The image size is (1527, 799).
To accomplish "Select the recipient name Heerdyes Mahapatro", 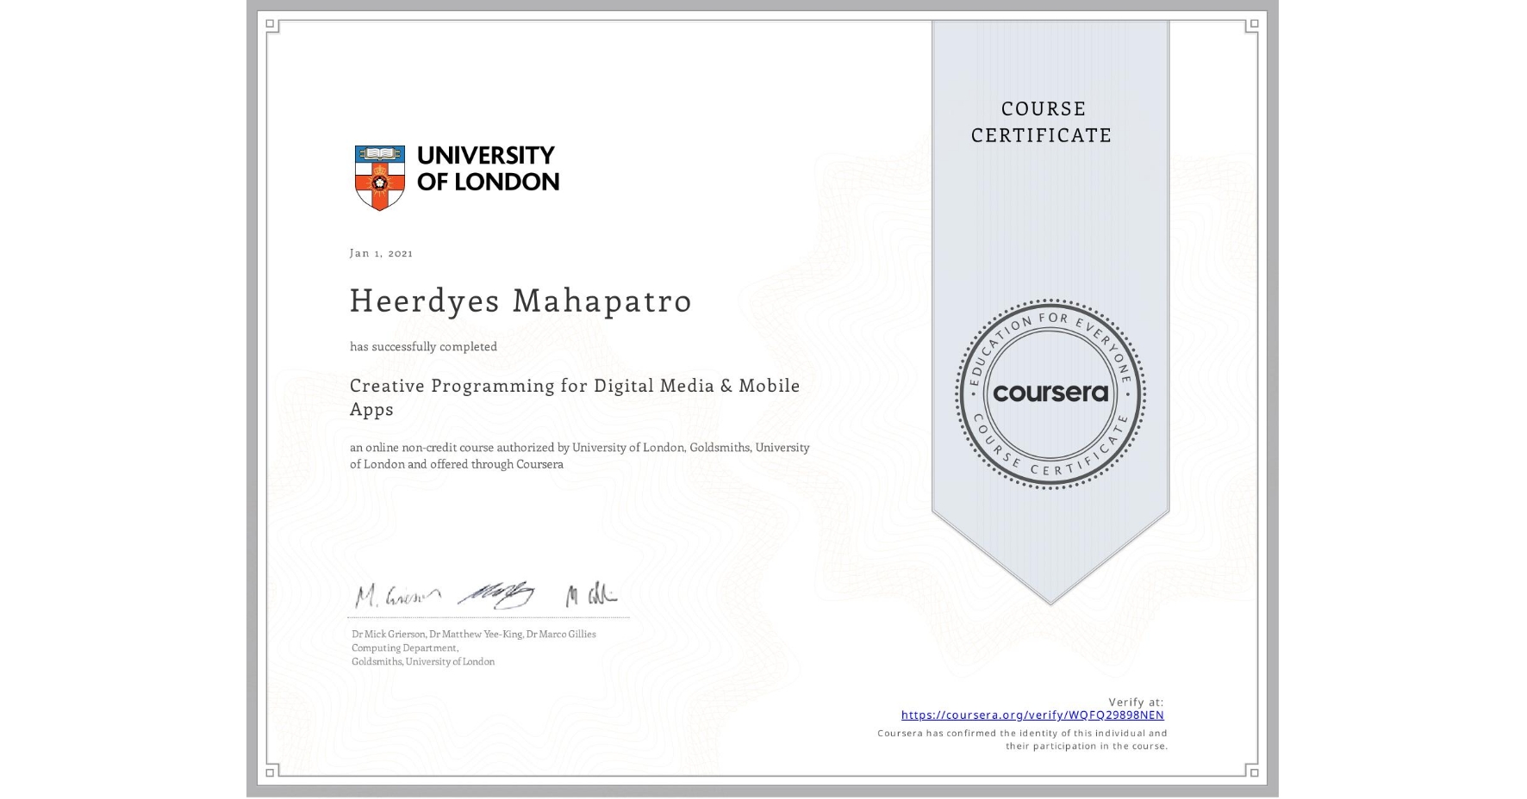I will [x=520, y=301].
